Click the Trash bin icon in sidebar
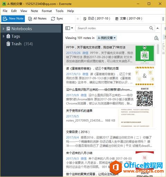 8,44
